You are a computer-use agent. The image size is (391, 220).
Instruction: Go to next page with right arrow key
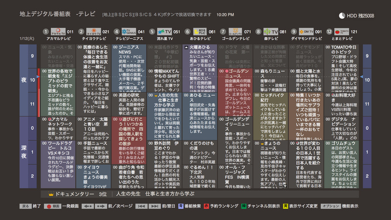101,206
